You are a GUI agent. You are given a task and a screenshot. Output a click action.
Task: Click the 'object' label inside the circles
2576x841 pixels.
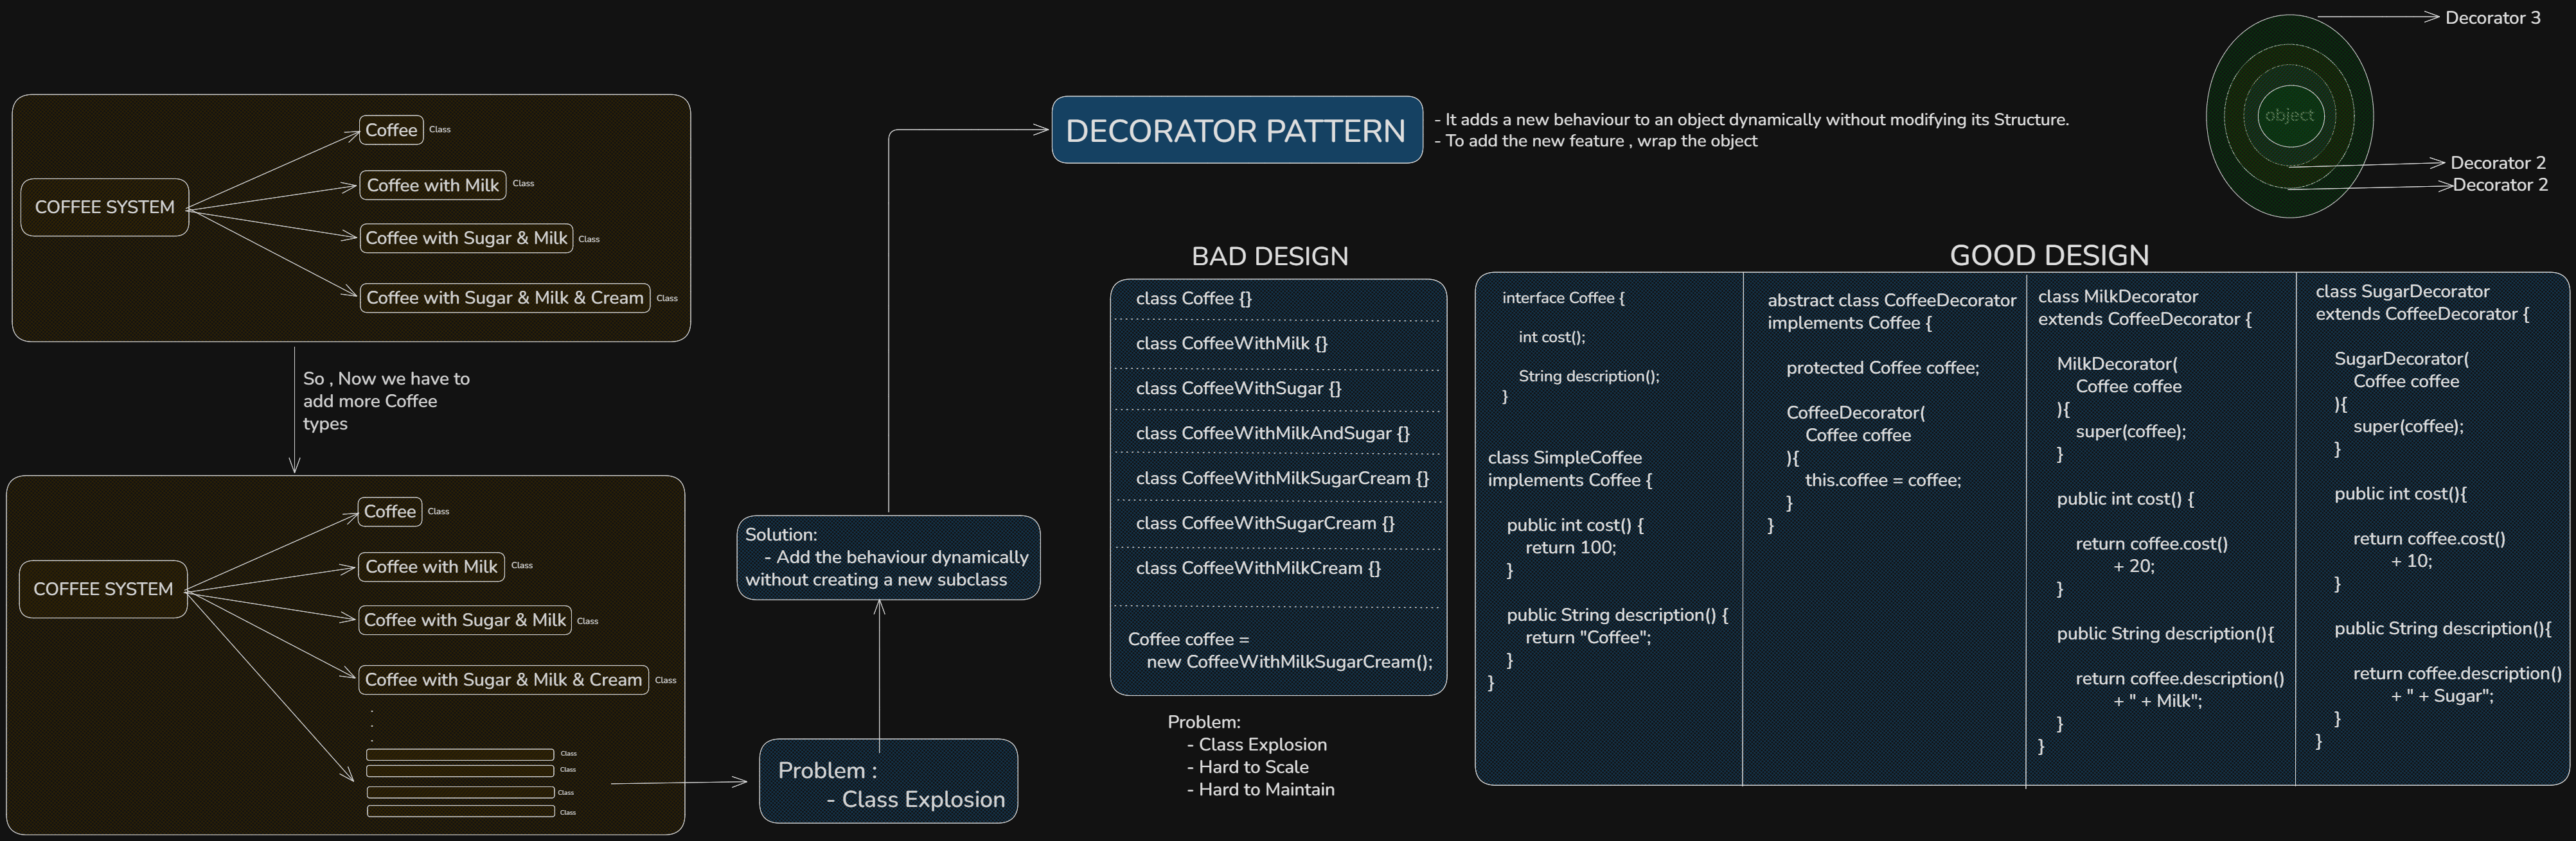pos(2289,115)
